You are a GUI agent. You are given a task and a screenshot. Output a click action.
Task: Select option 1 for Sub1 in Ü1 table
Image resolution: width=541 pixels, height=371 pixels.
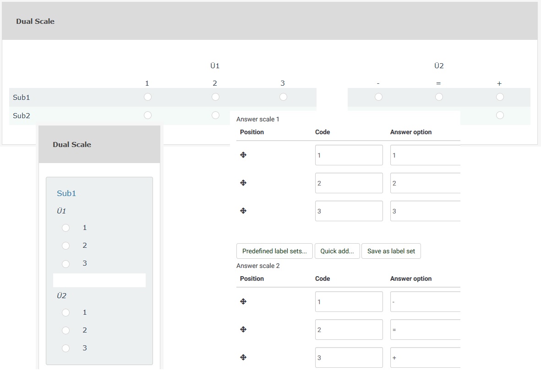pos(148,97)
